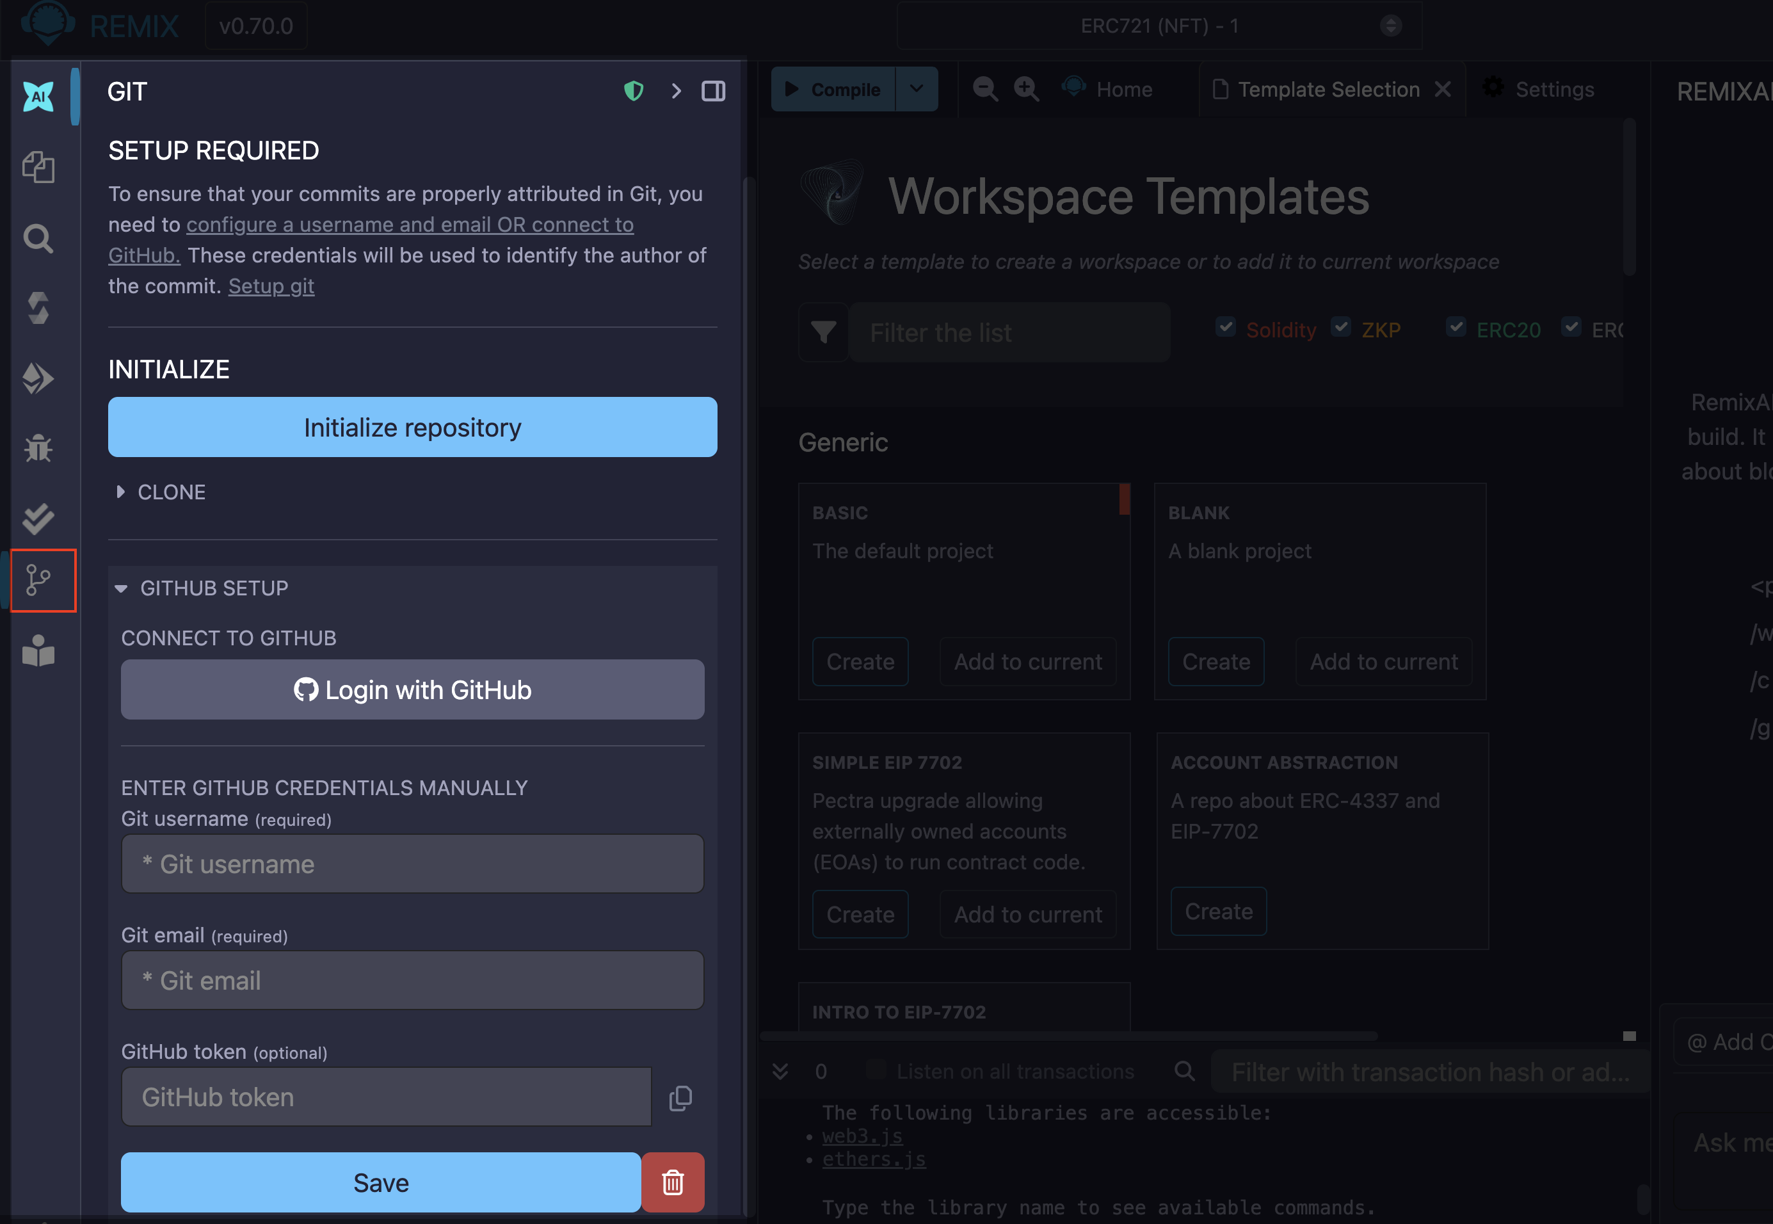Click the right chevron in GIT header
The image size is (1773, 1224).
pos(676,92)
